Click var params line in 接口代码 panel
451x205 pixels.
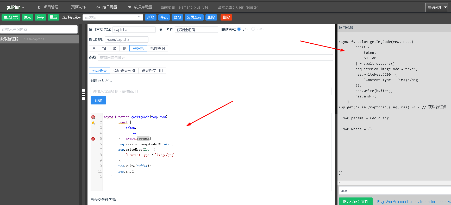click(366, 118)
